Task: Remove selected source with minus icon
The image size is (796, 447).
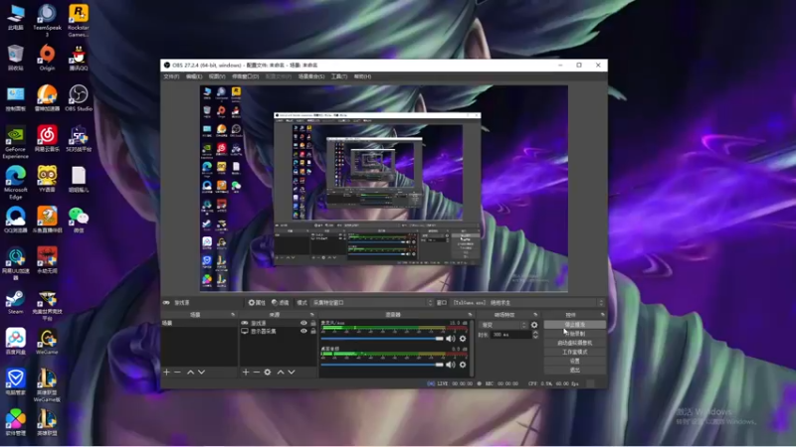Action: pos(257,372)
